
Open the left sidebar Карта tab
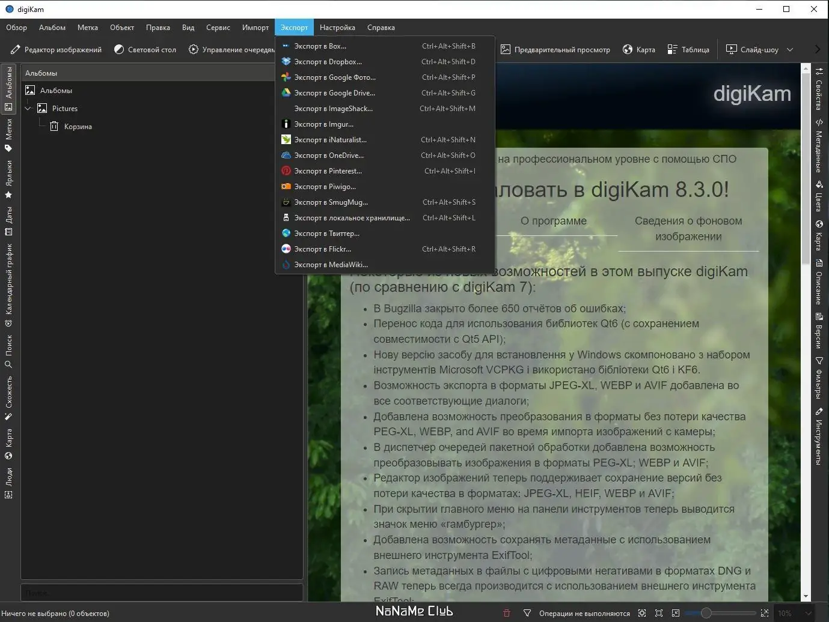point(8,444)
